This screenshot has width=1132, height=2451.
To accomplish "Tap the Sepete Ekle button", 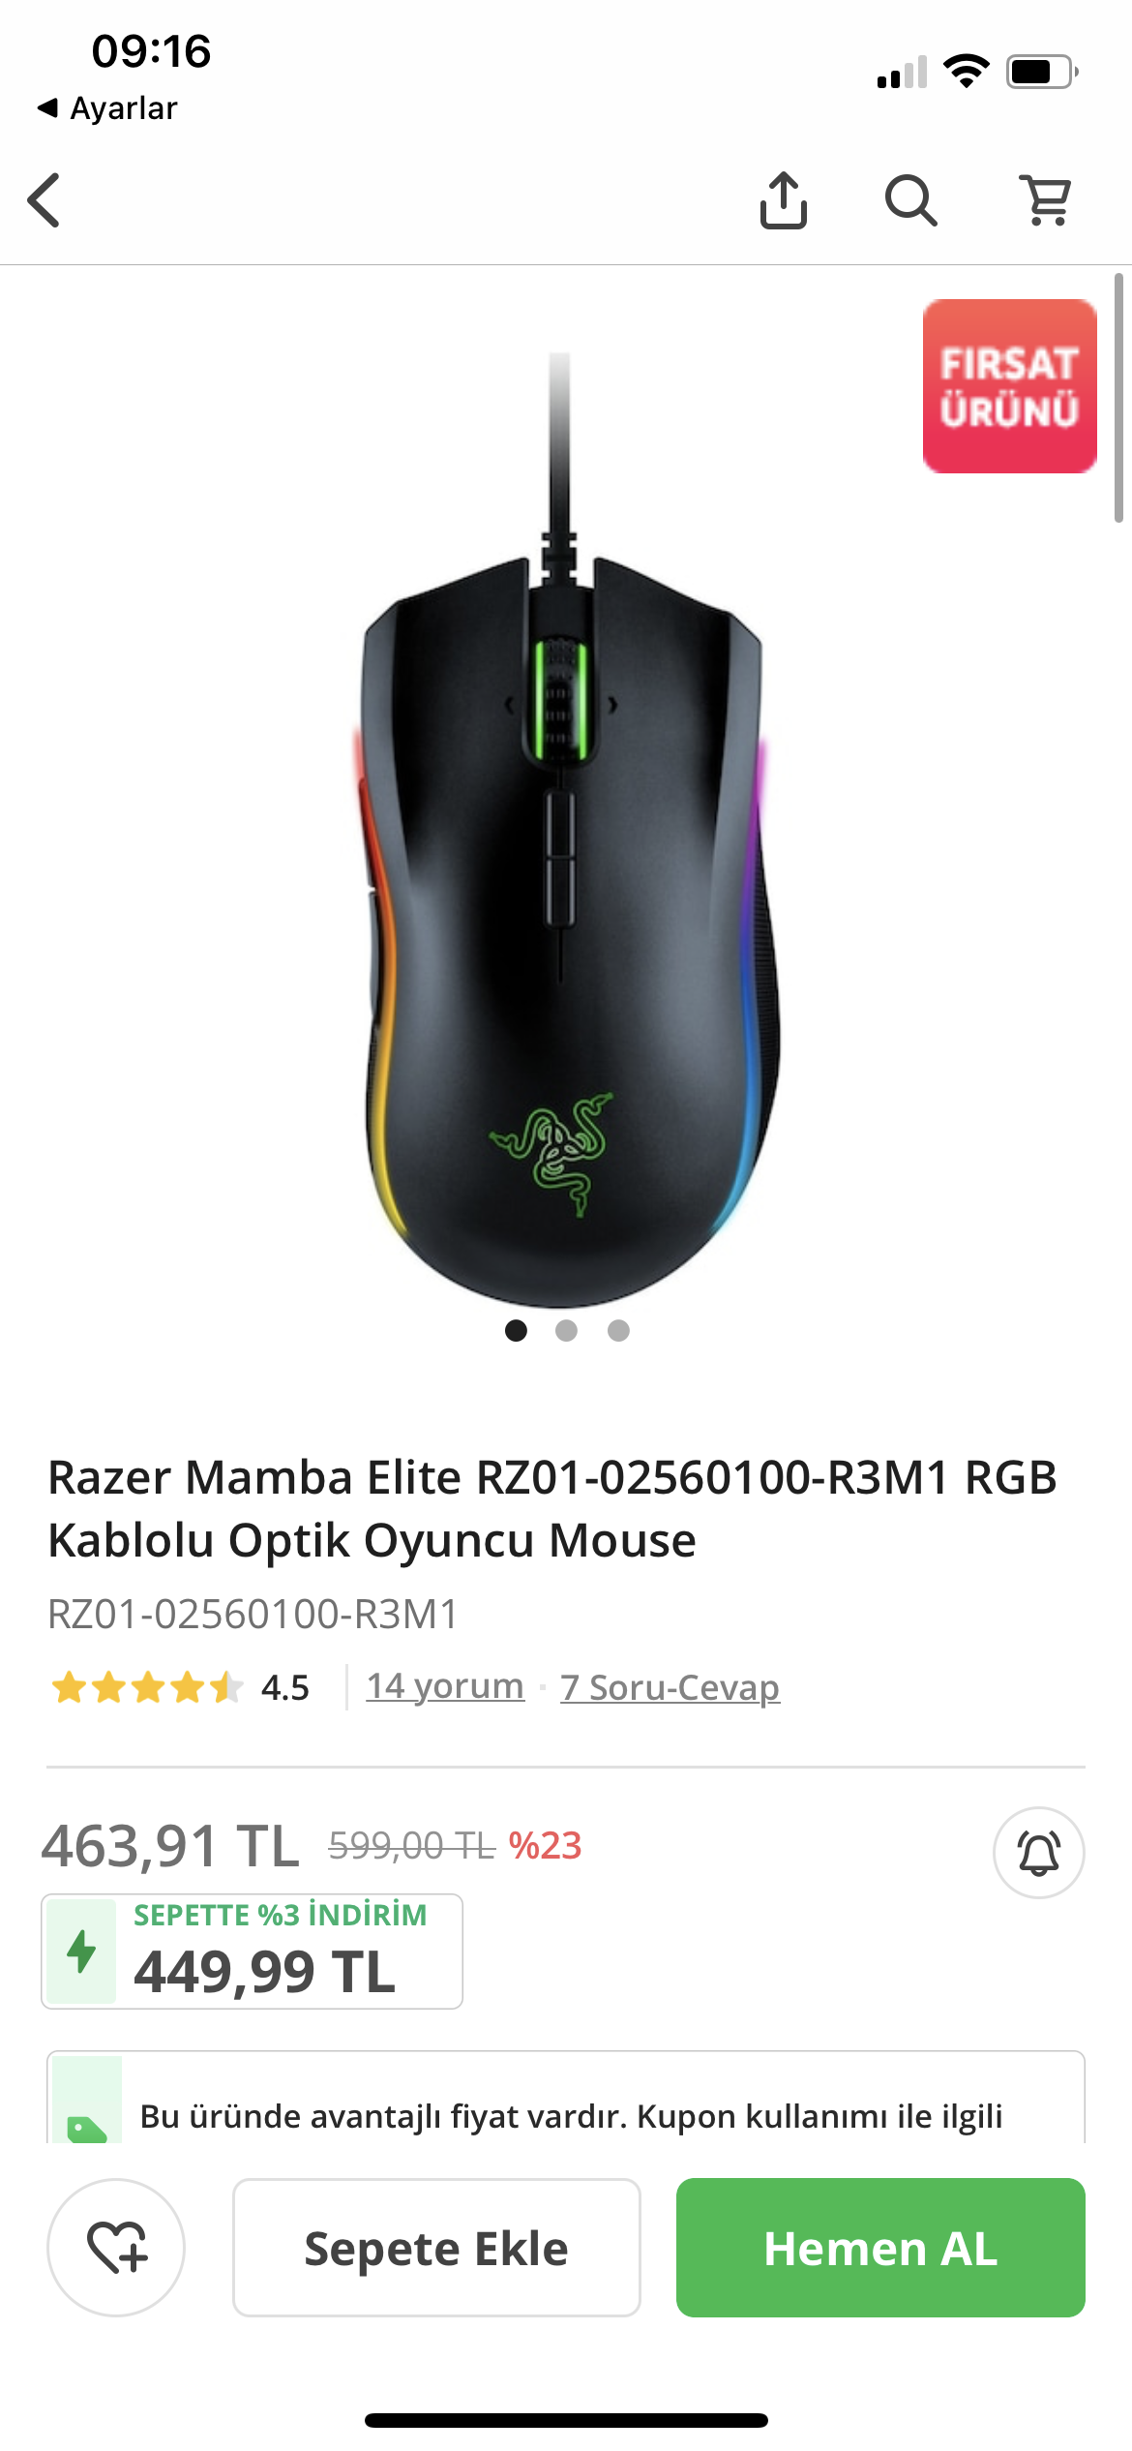I will click(x=436, y=2247).
